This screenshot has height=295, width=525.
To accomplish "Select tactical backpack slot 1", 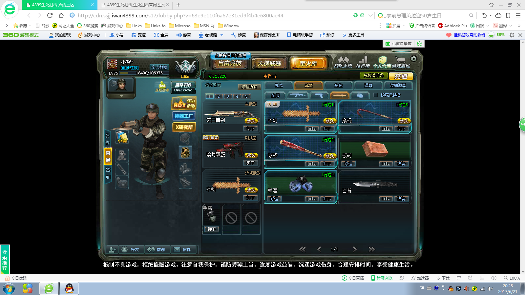I will click(210, 96).
